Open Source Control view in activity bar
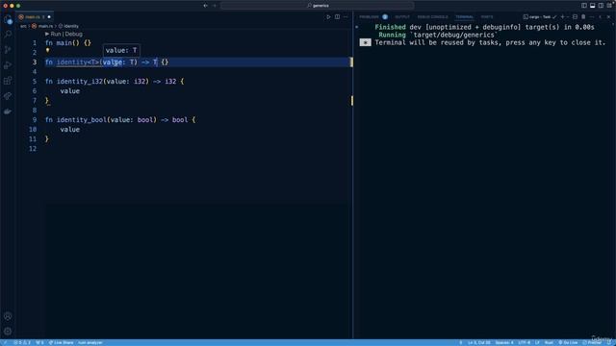Image resolution: width=616 pixels, height=346 pixels. point(8,50)
